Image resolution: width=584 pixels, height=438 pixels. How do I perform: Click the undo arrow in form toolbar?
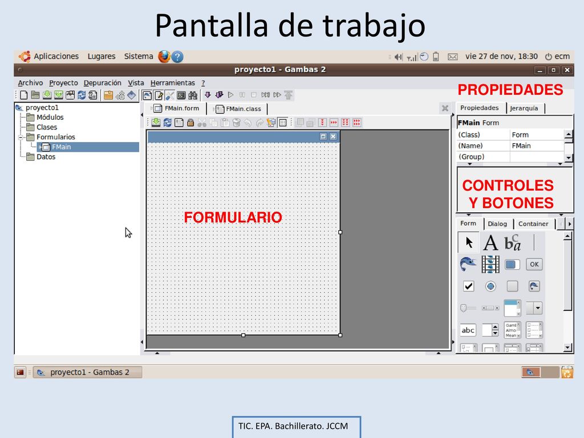tap(248, 123)
